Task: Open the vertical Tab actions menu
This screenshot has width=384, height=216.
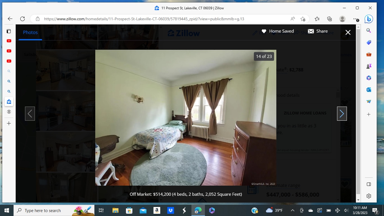Action: [9, 31]
